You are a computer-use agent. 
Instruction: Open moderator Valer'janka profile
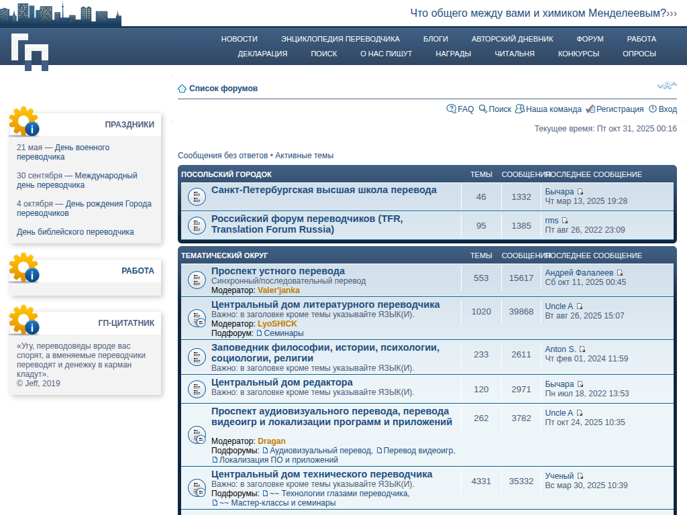(278, 290)
